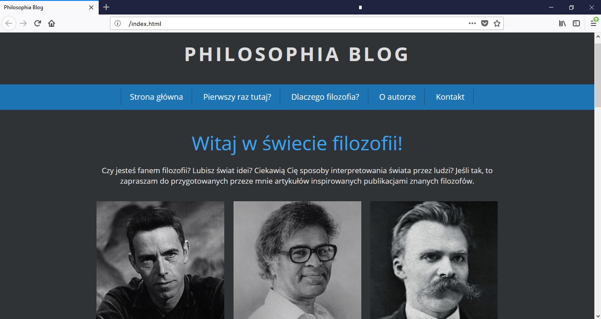
Task: Click the forward navigation arrow
Action: click(x=24, y=23)
